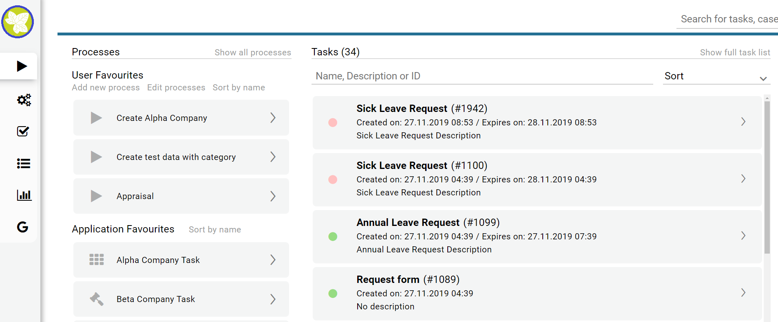Viewport: 778px width, 322px height.
Task: Open the Sort dropdown
Action: pyautogui.click(x=716, y=76)
